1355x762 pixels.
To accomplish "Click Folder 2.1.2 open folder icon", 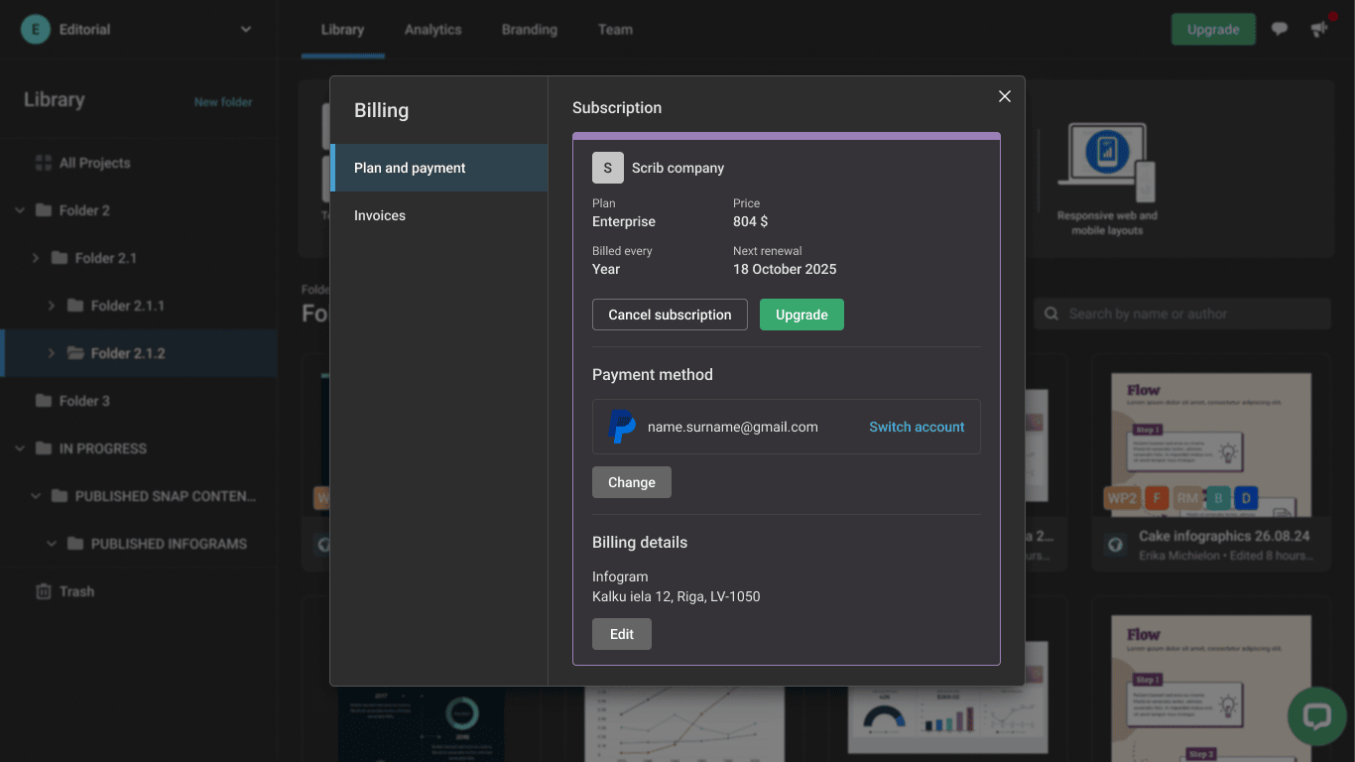I will coord(75,353).
